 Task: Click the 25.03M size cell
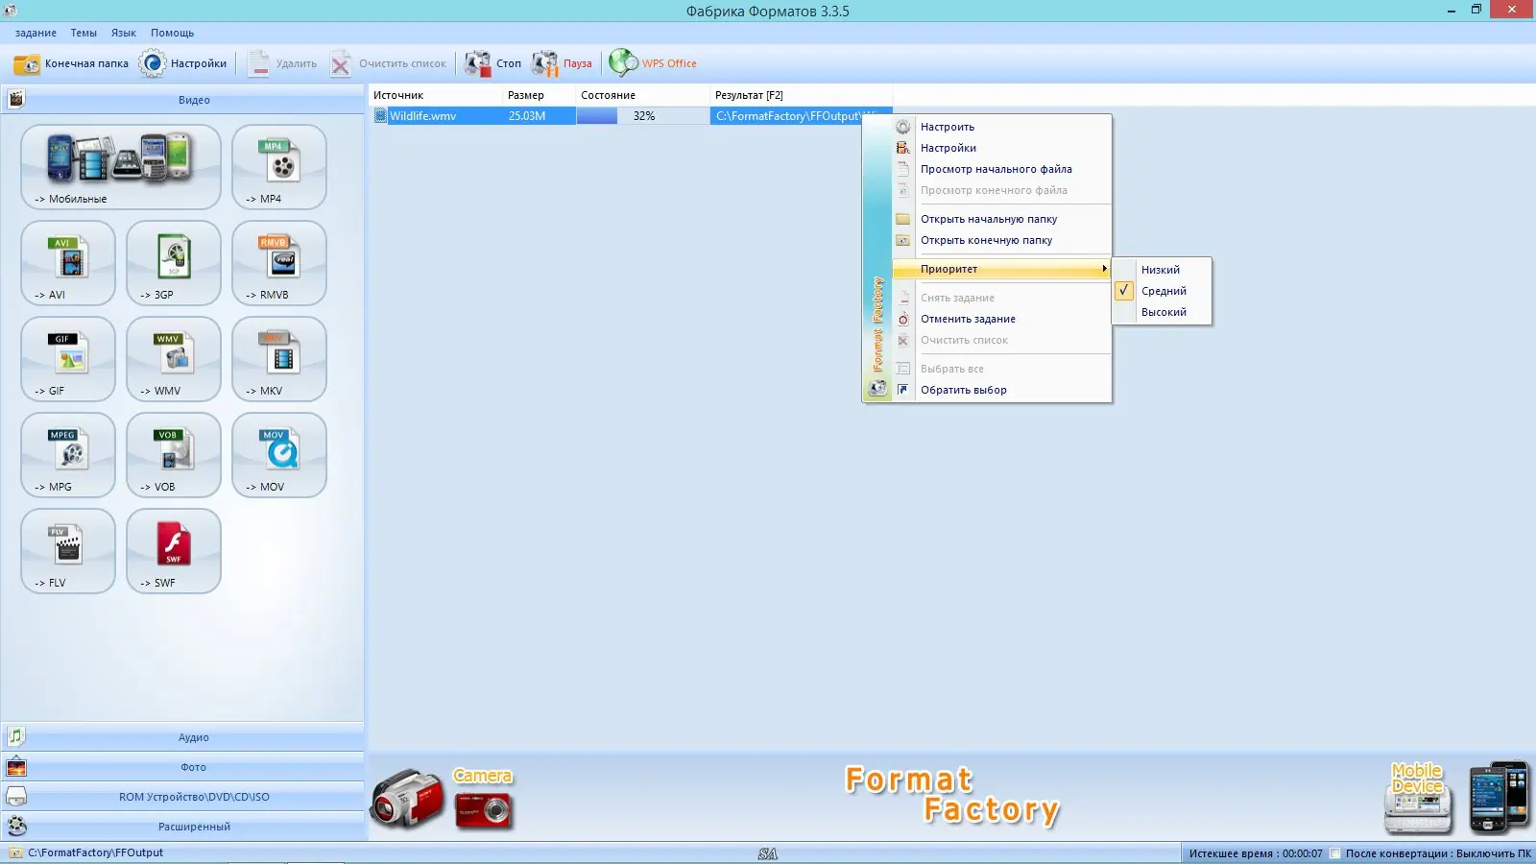tap(540, 116)
